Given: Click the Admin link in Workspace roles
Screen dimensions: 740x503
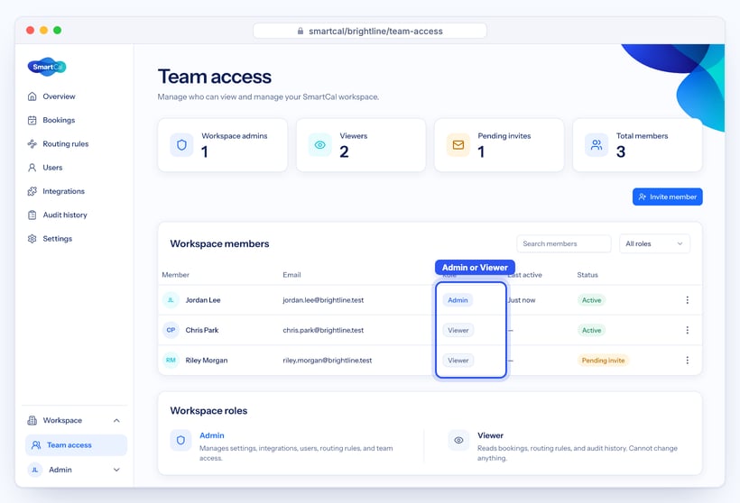Looking at the screenshot, I should (212, 435).
